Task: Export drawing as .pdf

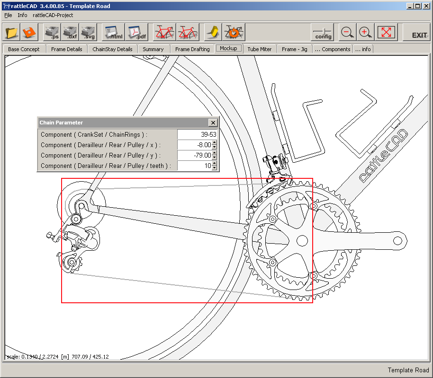Action: pyautogui.click(x=136, y=32)
